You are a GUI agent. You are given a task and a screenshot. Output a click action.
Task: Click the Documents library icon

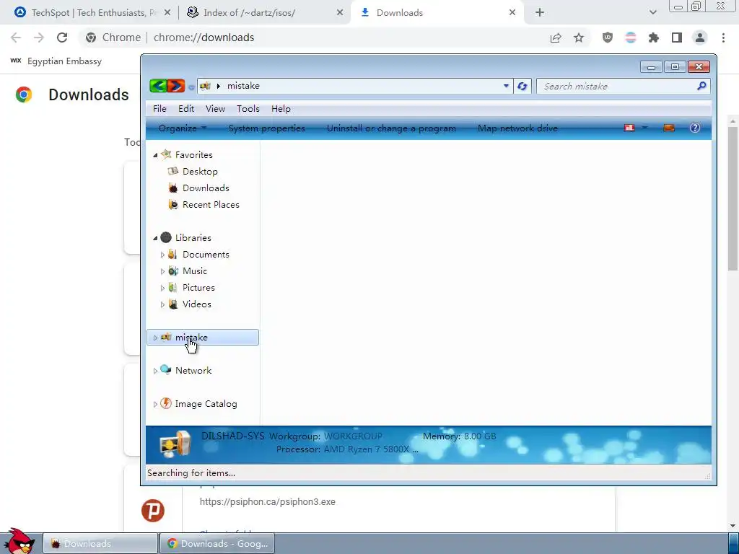click(173, 255)
